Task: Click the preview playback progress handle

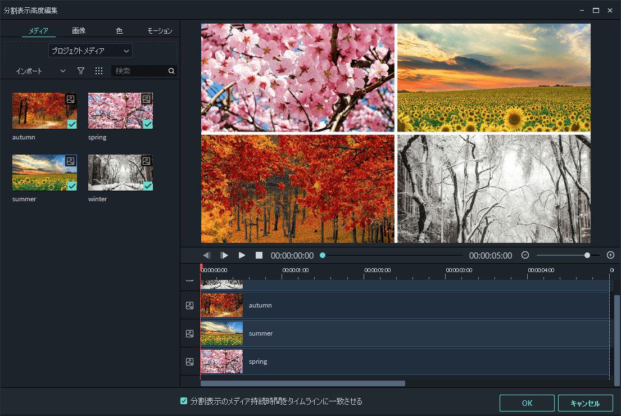Action: 323,256
